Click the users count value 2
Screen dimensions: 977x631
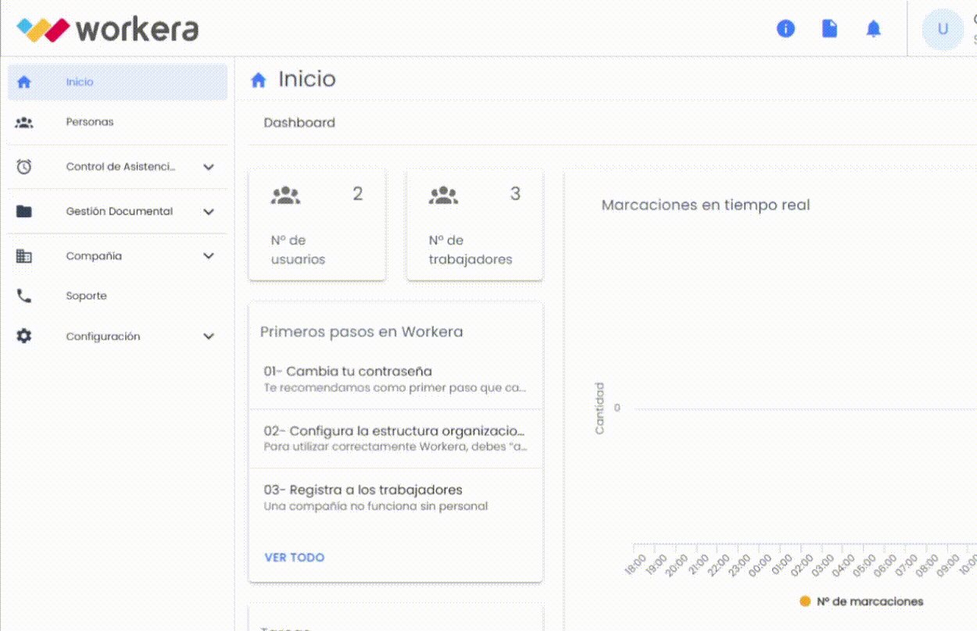358,194
